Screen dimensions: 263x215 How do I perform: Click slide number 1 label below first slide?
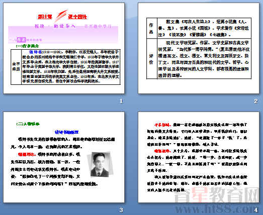tap(121, 101)
